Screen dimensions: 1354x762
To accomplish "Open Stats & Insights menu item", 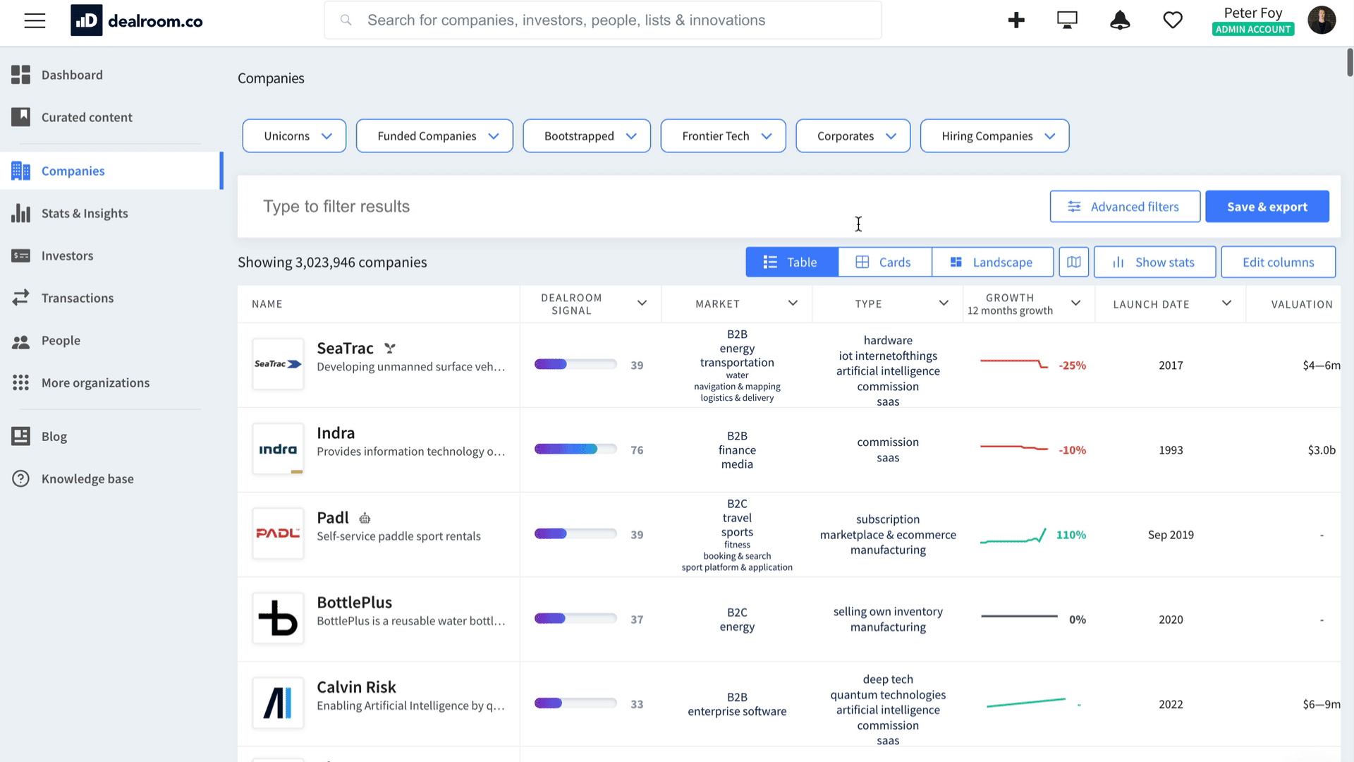I will tap(85, 213).
